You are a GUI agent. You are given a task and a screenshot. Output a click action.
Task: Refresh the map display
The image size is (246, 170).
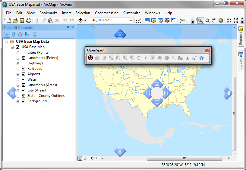92,159
